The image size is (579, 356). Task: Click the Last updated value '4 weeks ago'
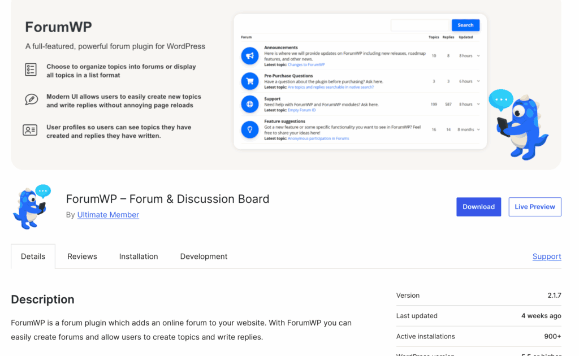click(541, 316)
